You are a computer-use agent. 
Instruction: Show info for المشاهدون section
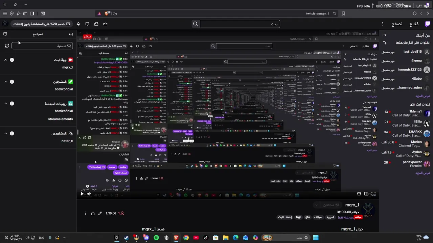click(12, 133)
